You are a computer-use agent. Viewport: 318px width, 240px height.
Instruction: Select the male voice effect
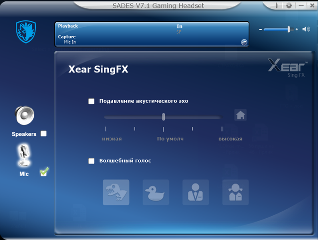pyautogui.click(x=195, y=192)
